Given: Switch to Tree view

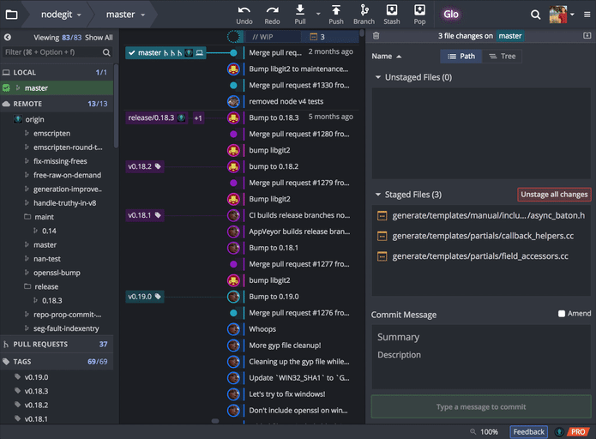Looking at the screenshot, I should tap(502, 57).
